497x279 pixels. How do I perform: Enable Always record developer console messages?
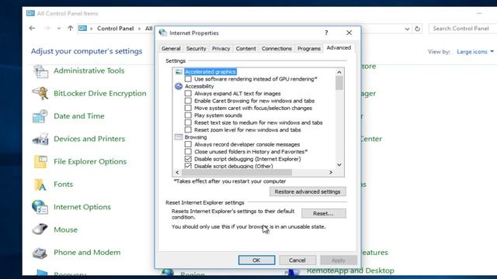click(x=188, y=144)
